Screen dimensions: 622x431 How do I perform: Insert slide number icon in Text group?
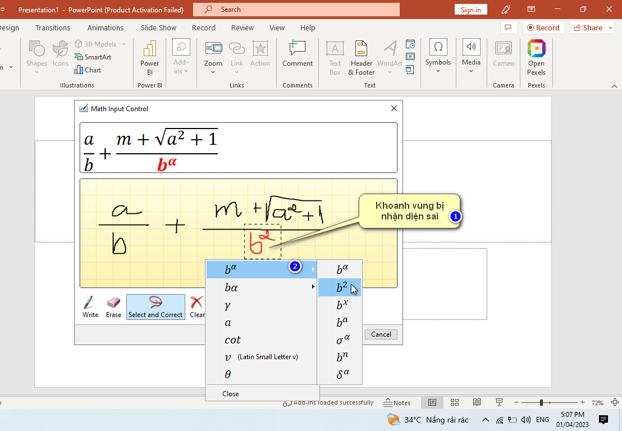click(x=410, y=57)
